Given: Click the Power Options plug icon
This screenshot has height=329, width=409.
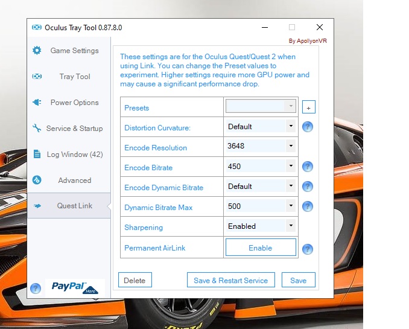Looking at the screenshot, I should point(37,103).
